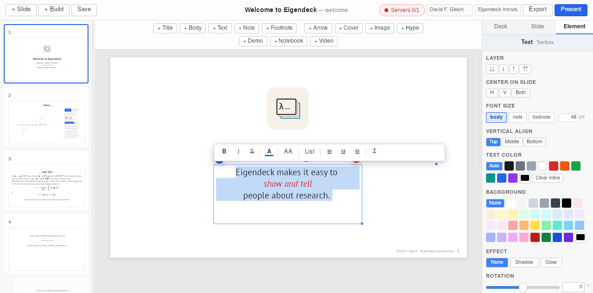This screenshot has height=293, width=593.
Task: Save the deck
Action: pos(84,10)
